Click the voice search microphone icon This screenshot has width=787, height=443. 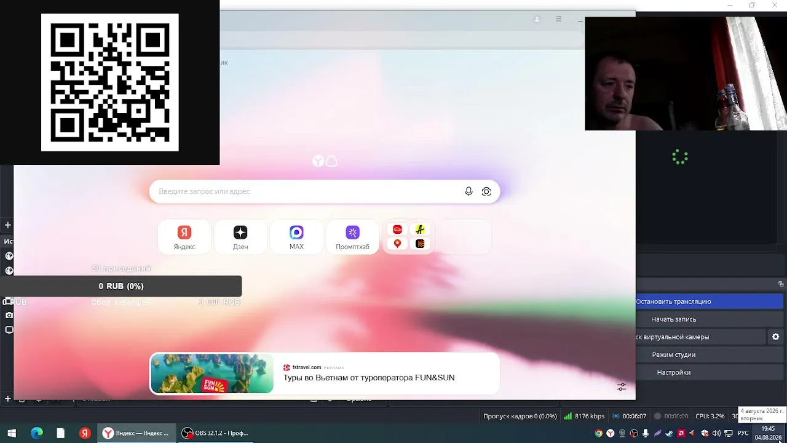(x=469, y=191)
